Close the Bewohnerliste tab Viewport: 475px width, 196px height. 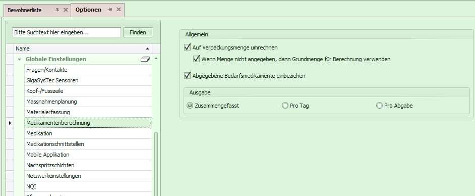(x=66, y=10)
